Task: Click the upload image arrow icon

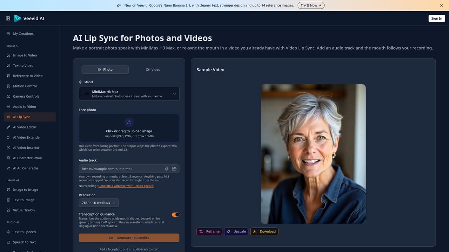Action: click(129, 122)
